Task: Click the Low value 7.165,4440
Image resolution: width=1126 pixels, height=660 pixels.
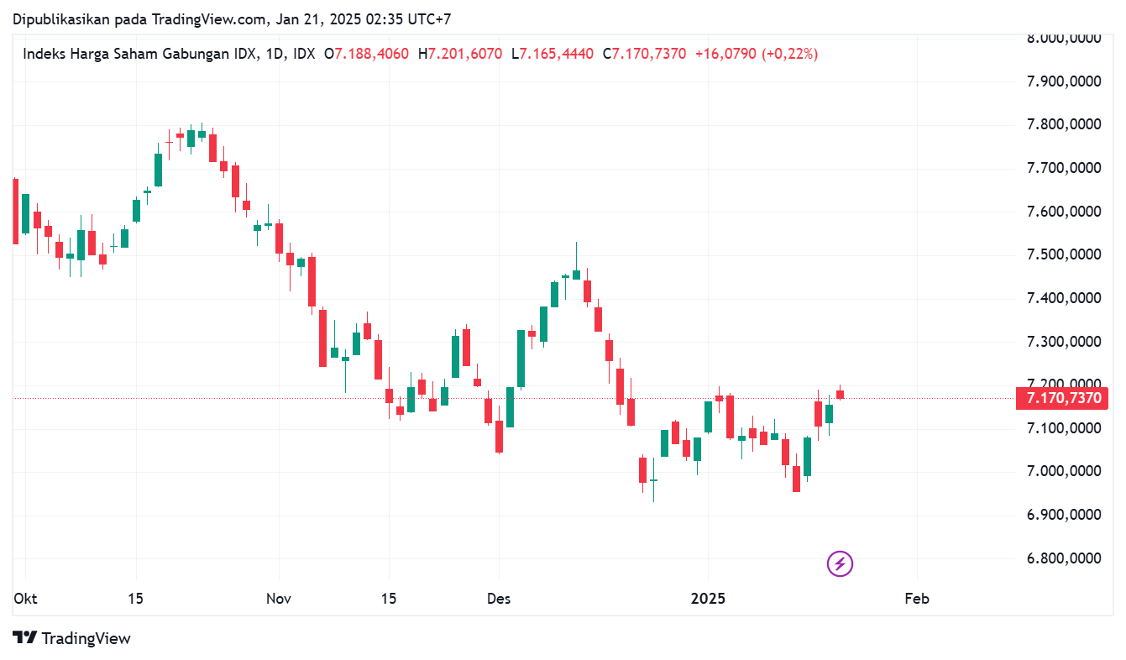Action: [556, 54]
